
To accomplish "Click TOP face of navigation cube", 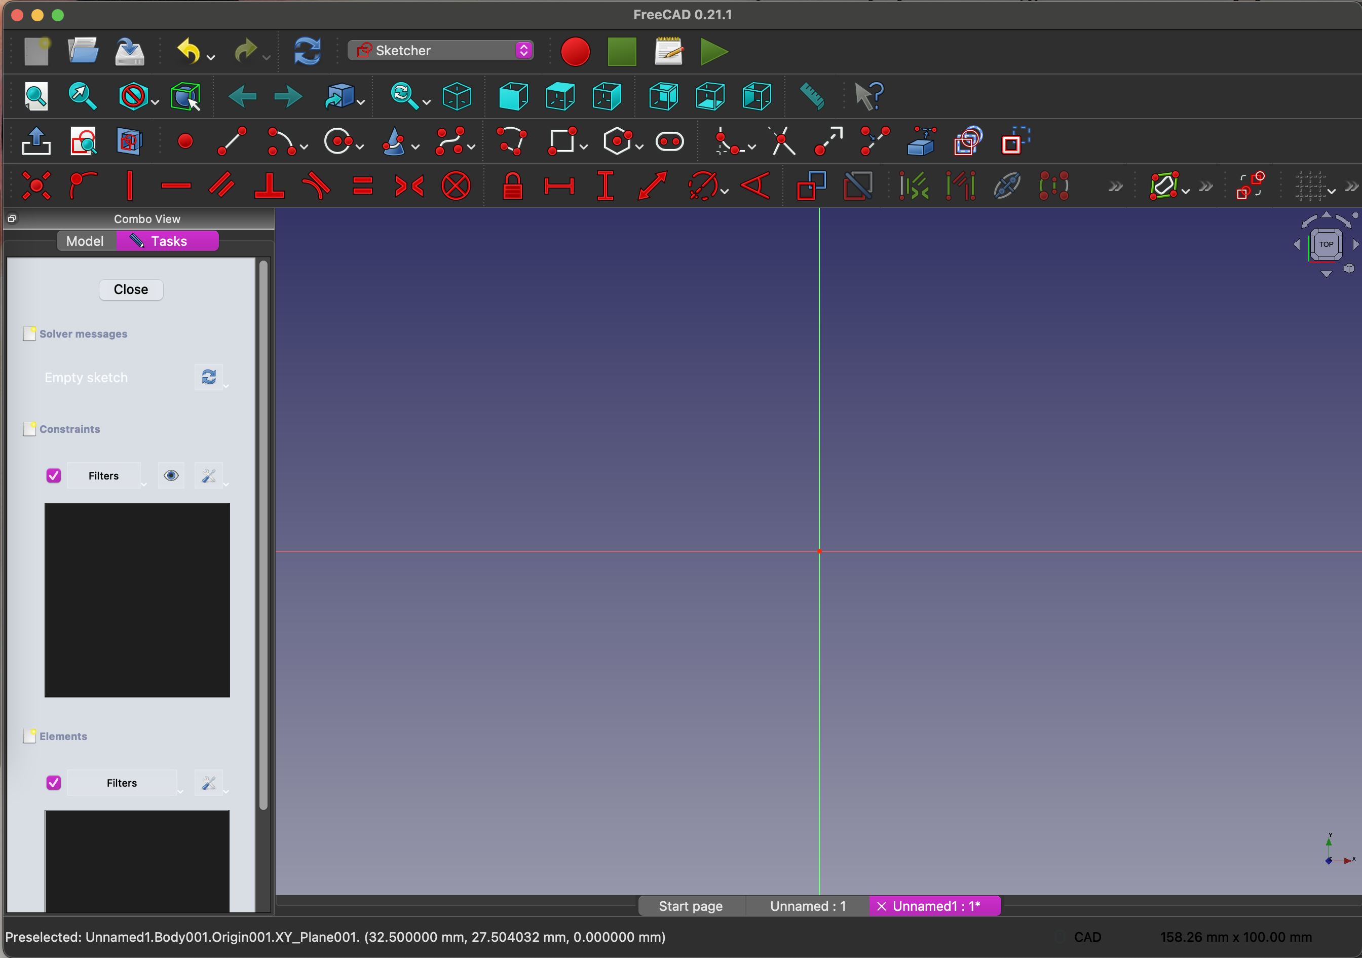I will point(1327,244).
